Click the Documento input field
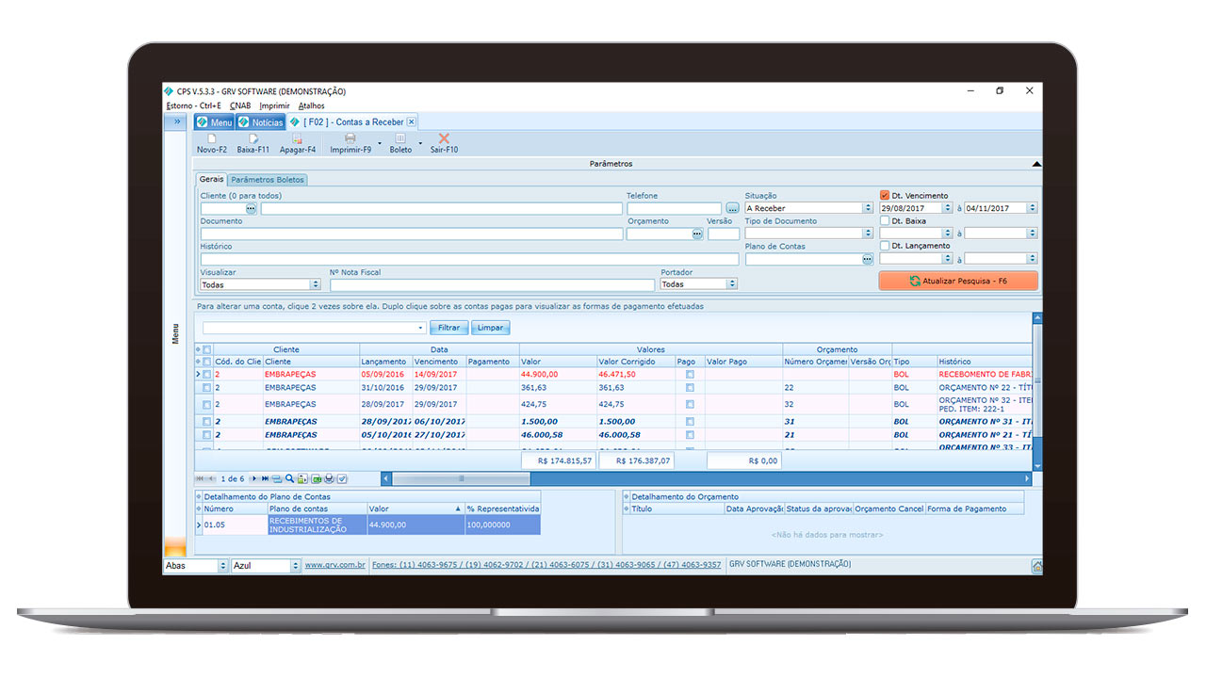Viewport: 1206px width, 678px height. [412, 234]
